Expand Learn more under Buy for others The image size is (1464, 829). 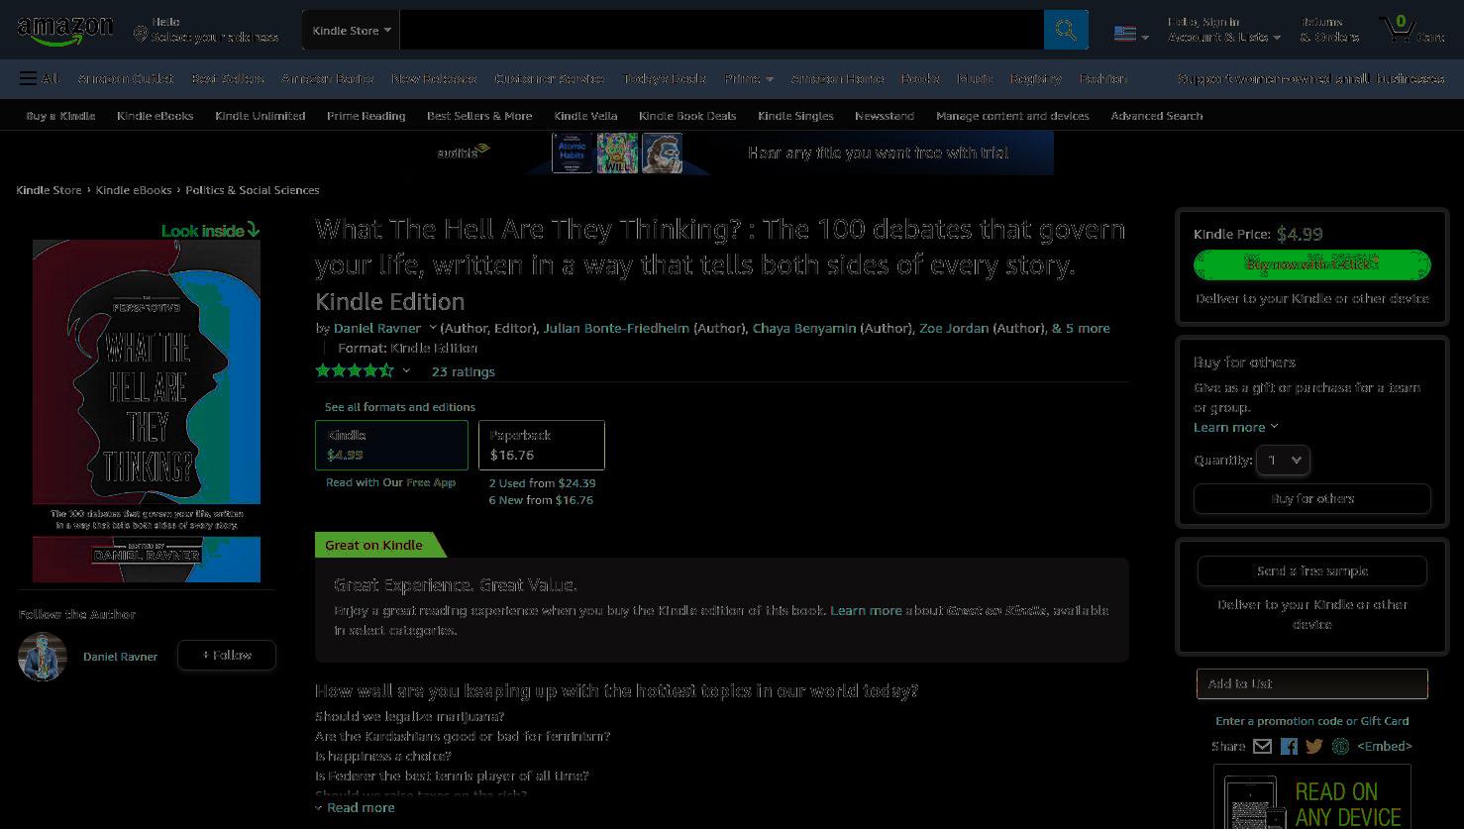(x=1235, y=427)
